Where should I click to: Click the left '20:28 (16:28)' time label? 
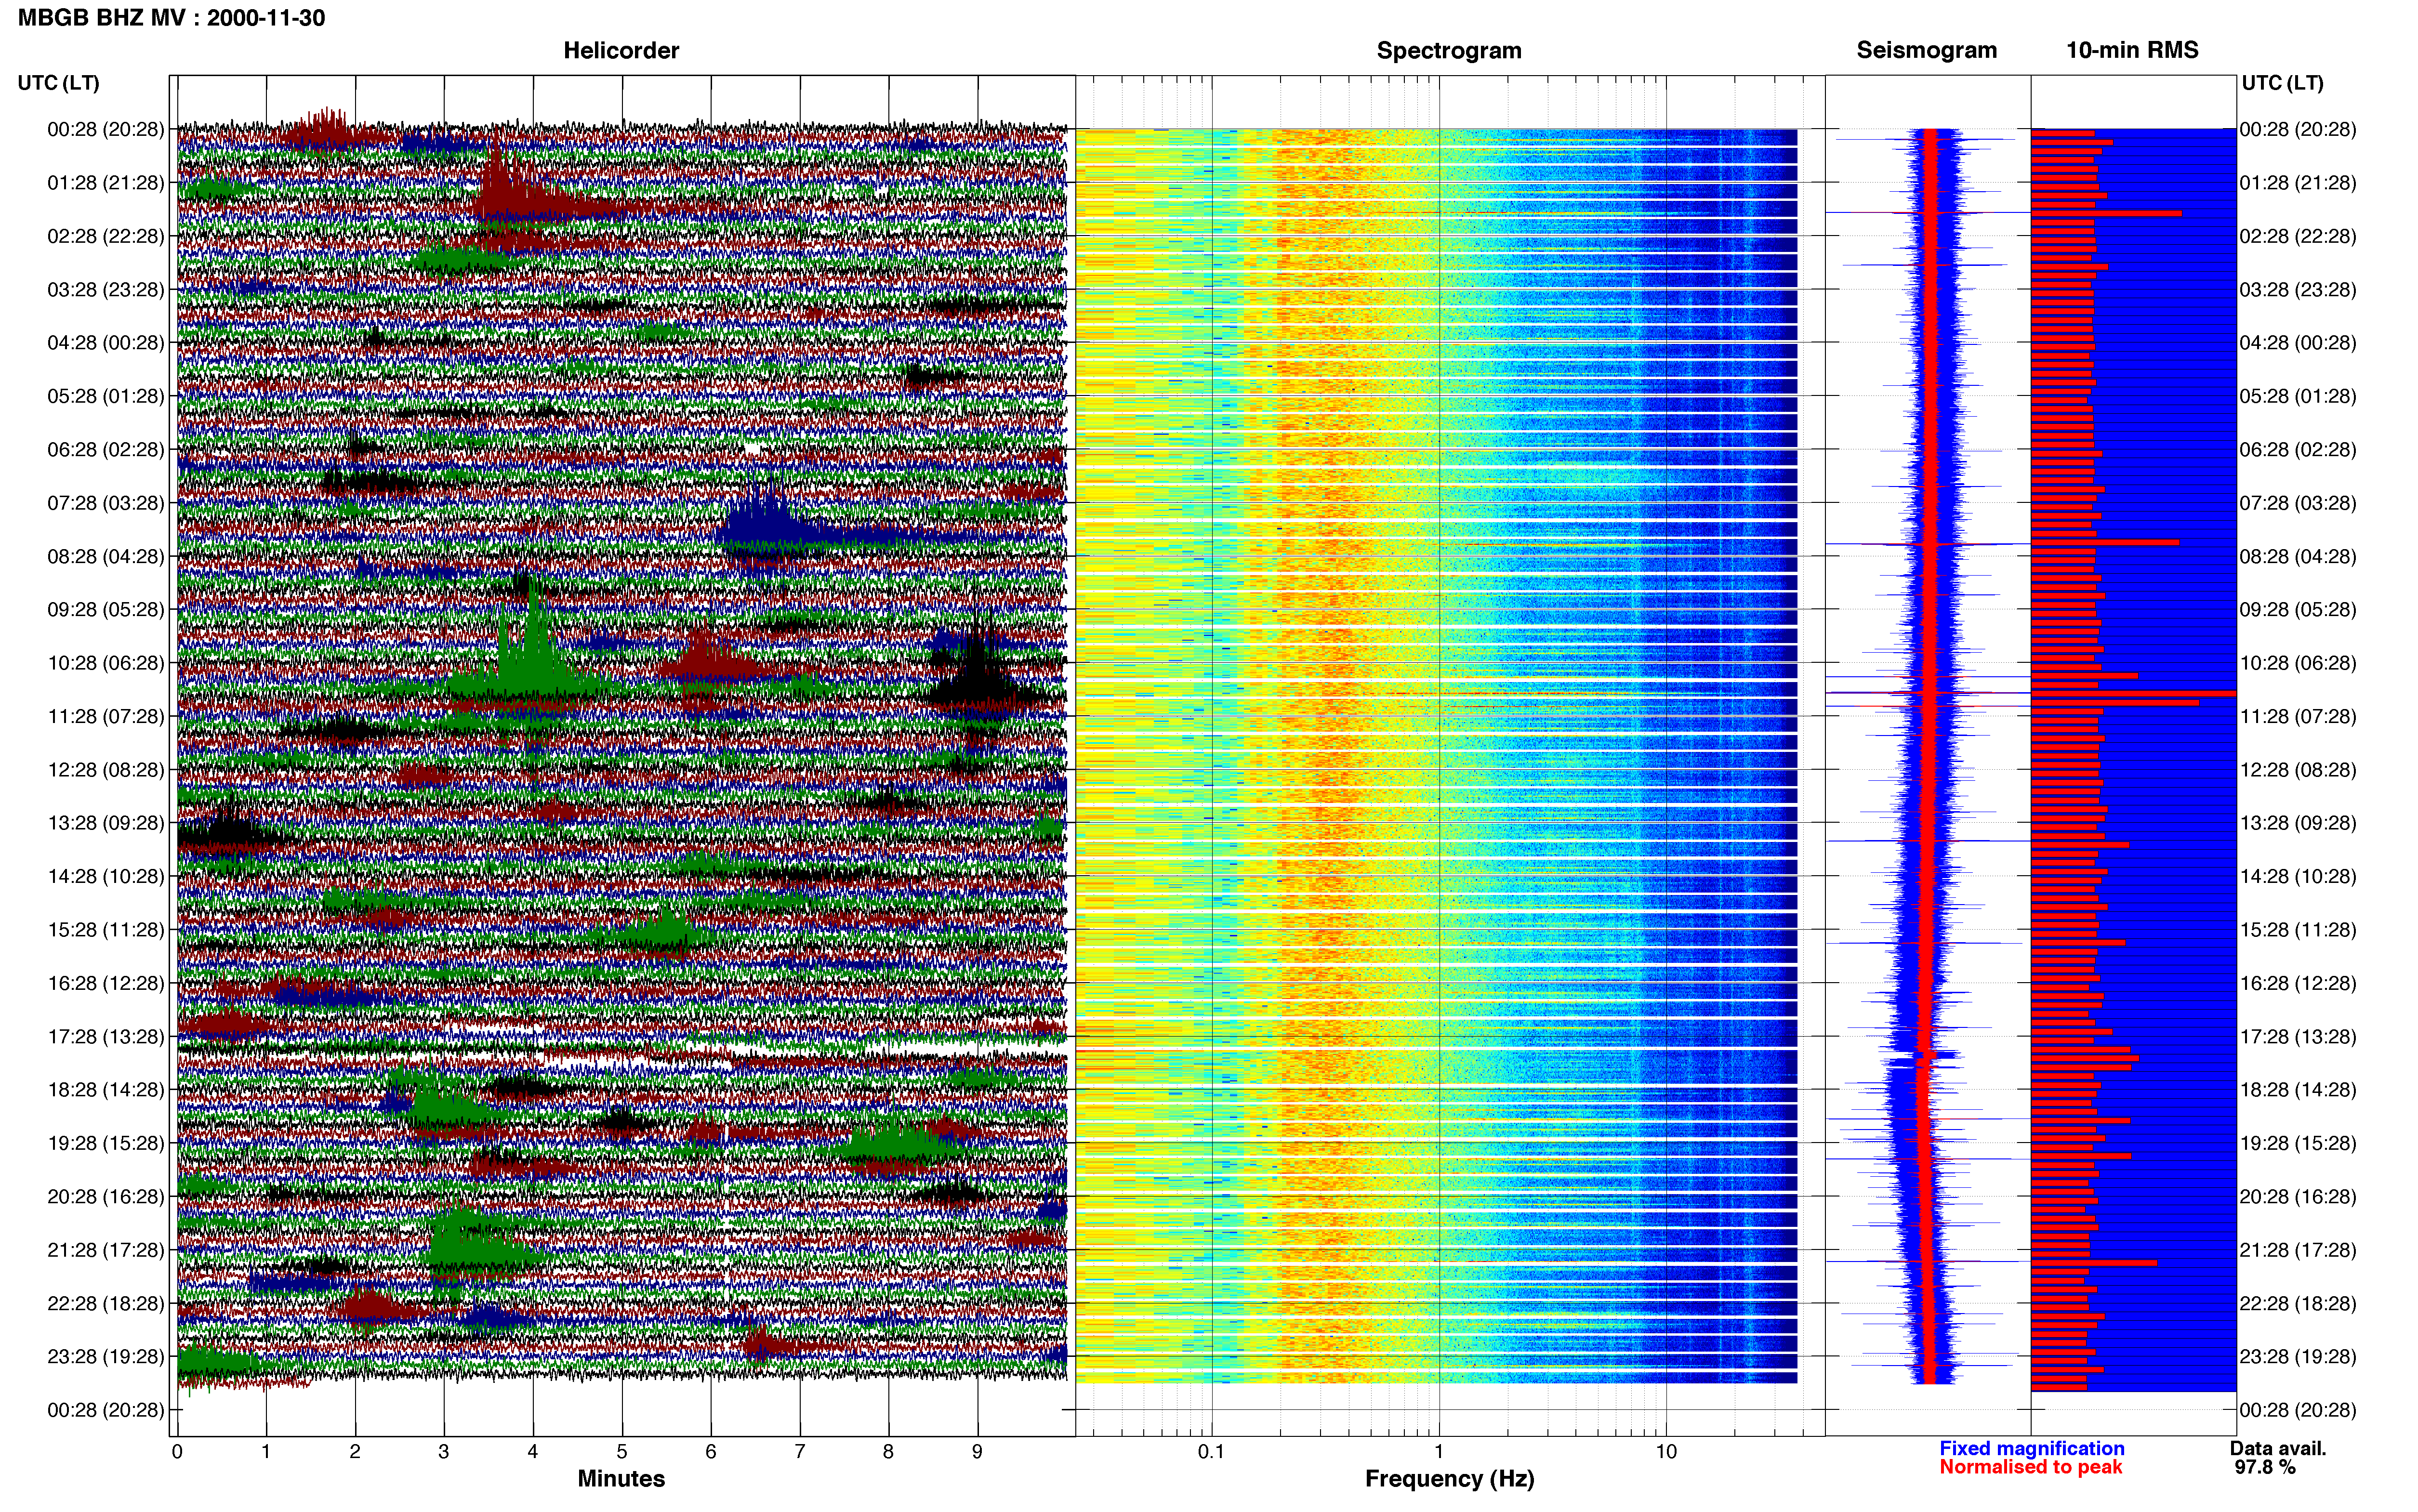106,1197
